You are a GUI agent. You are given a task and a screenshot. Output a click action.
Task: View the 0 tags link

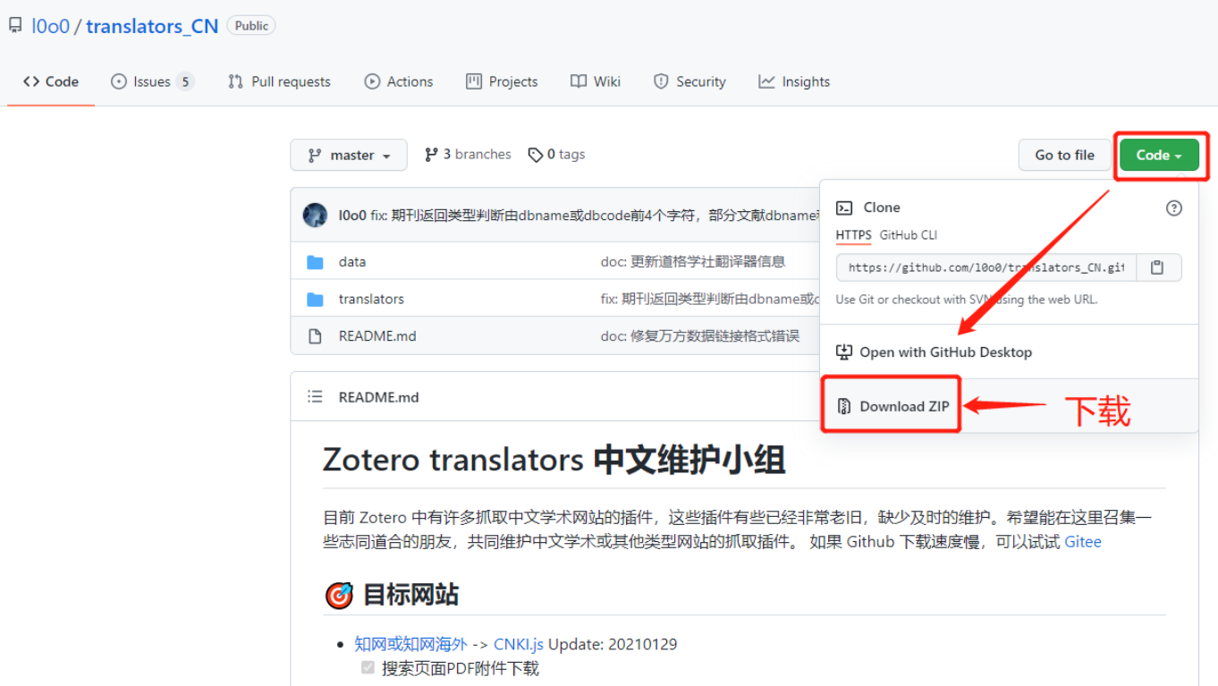pos(556,154)
